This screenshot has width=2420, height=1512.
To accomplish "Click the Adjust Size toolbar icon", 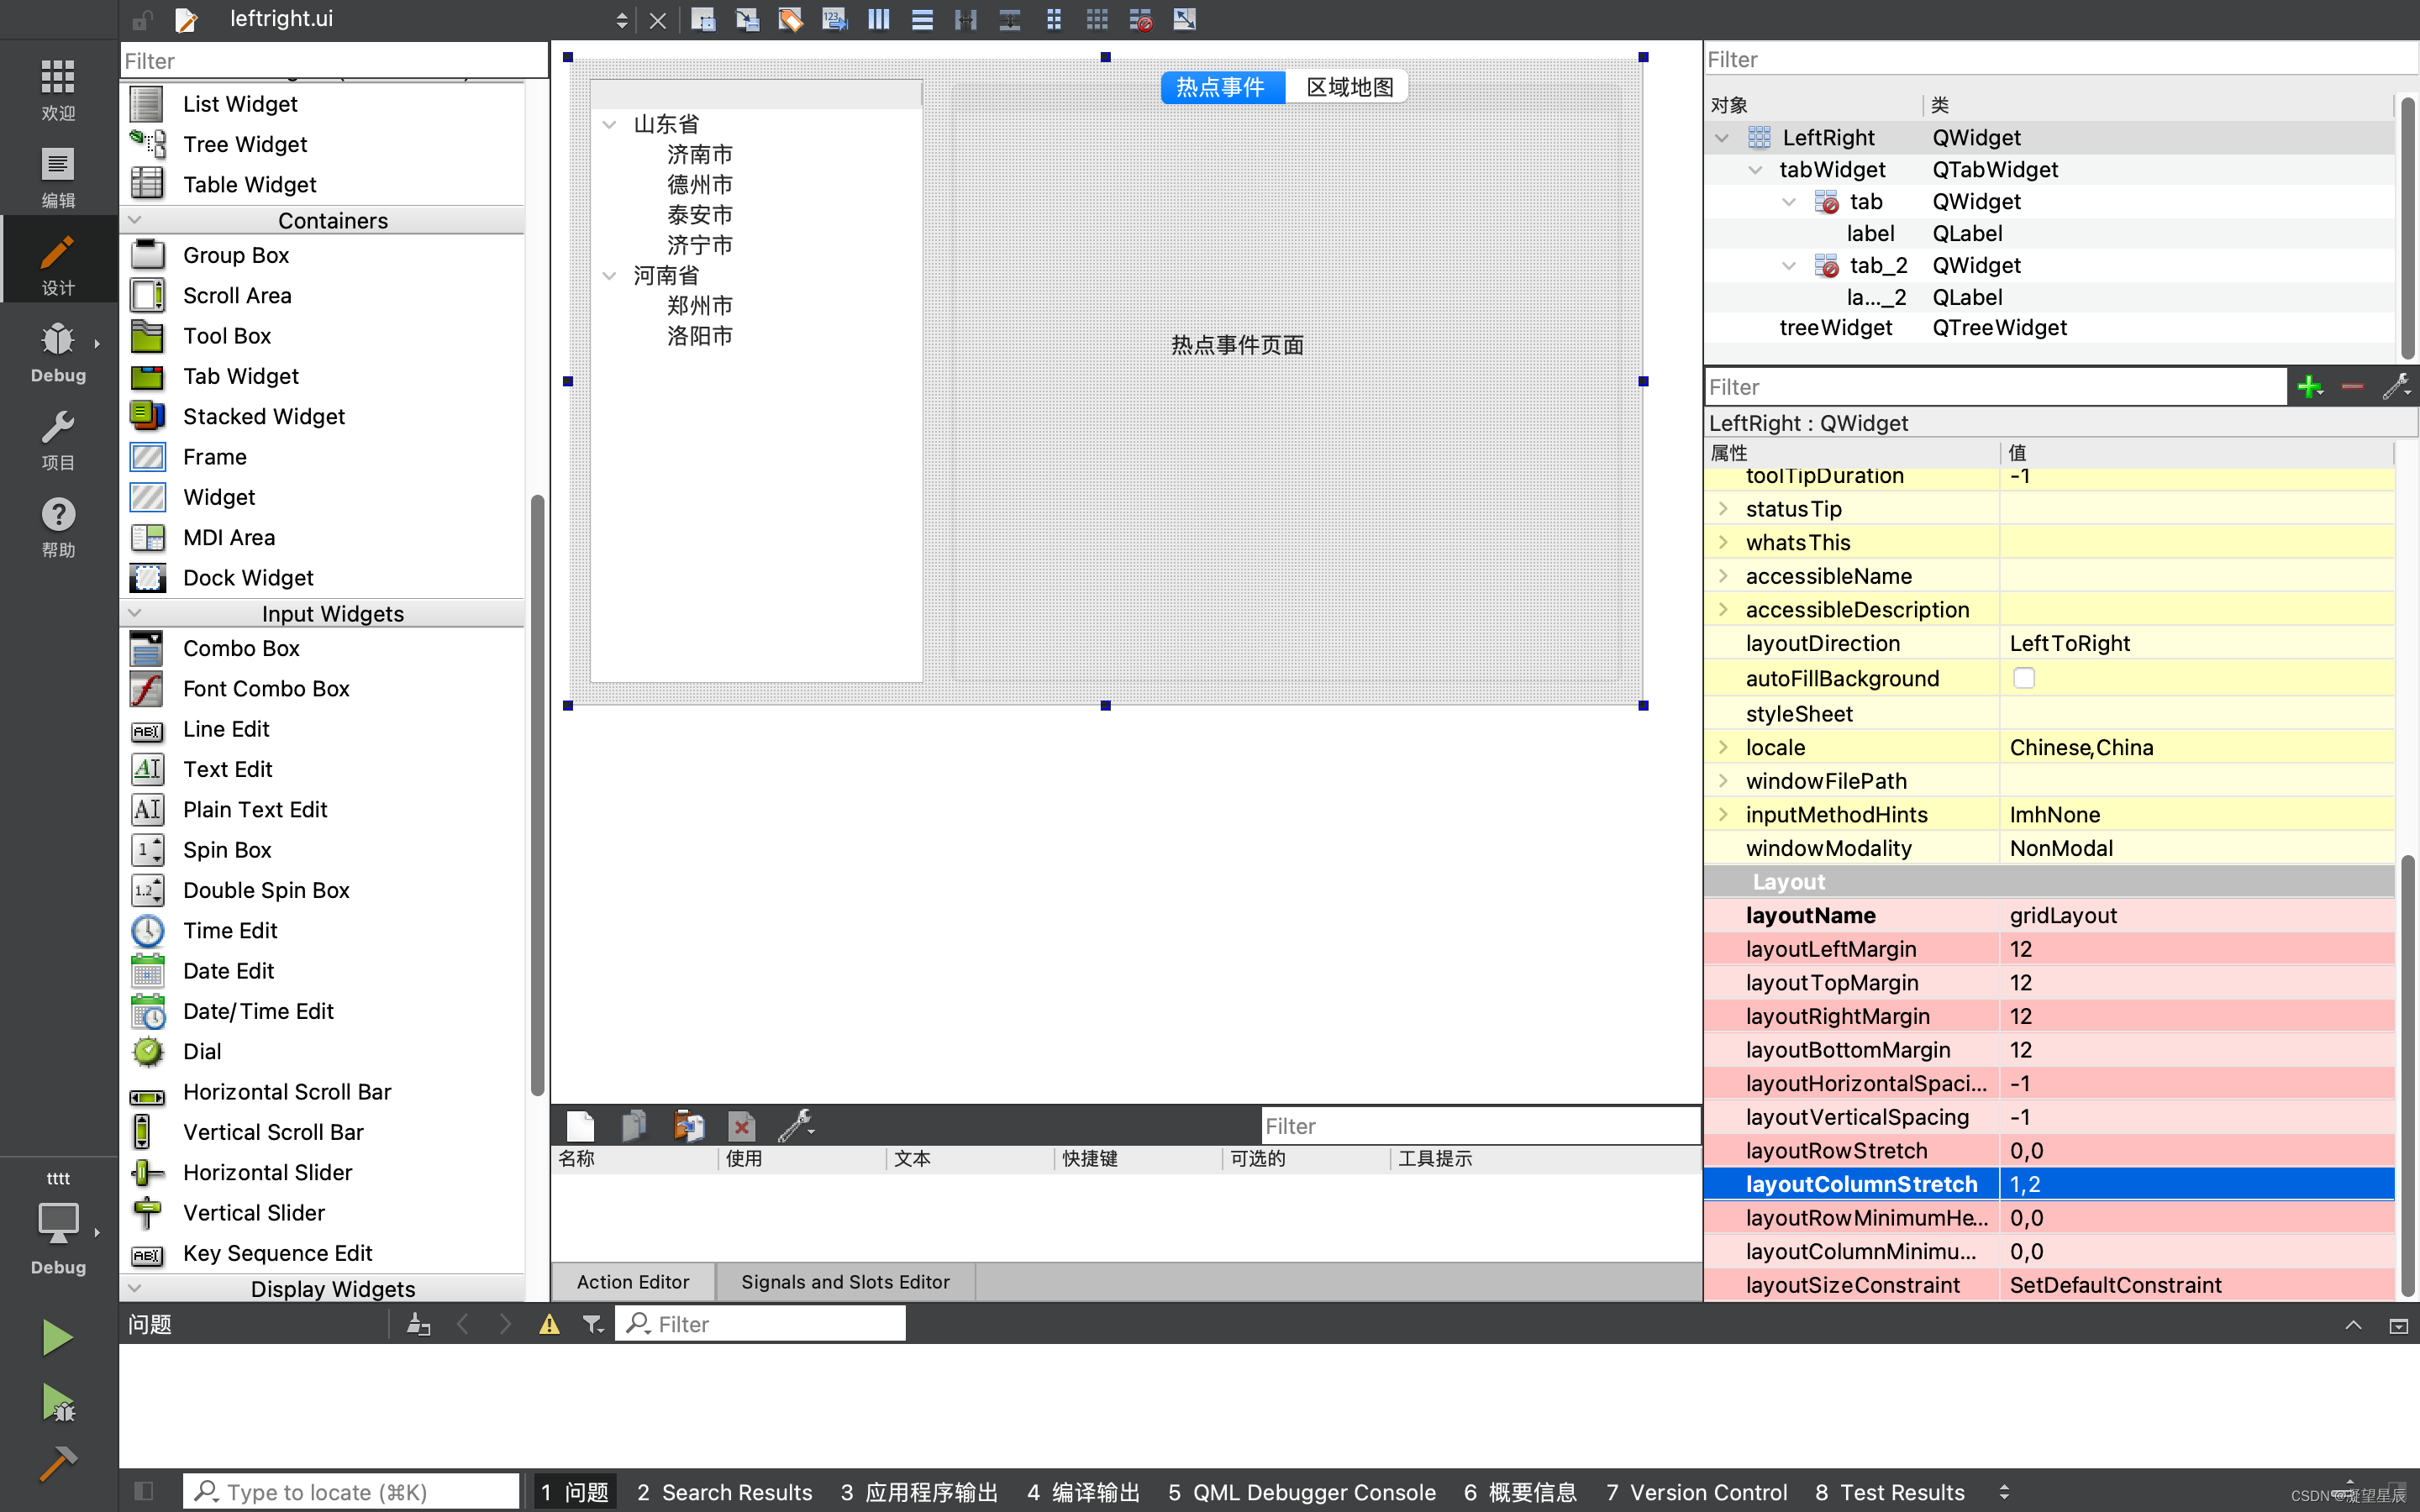I will point(1184,19).
